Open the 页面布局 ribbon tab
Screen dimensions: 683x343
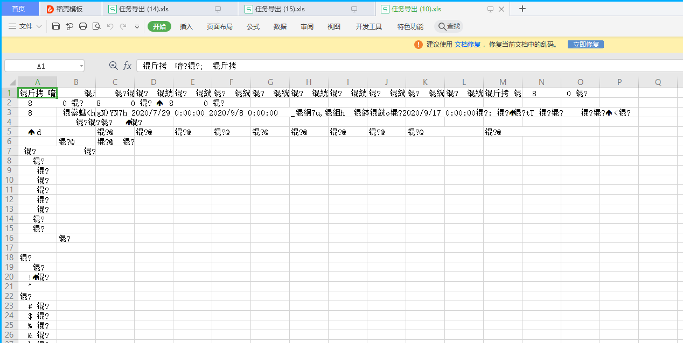click(219, 26)
